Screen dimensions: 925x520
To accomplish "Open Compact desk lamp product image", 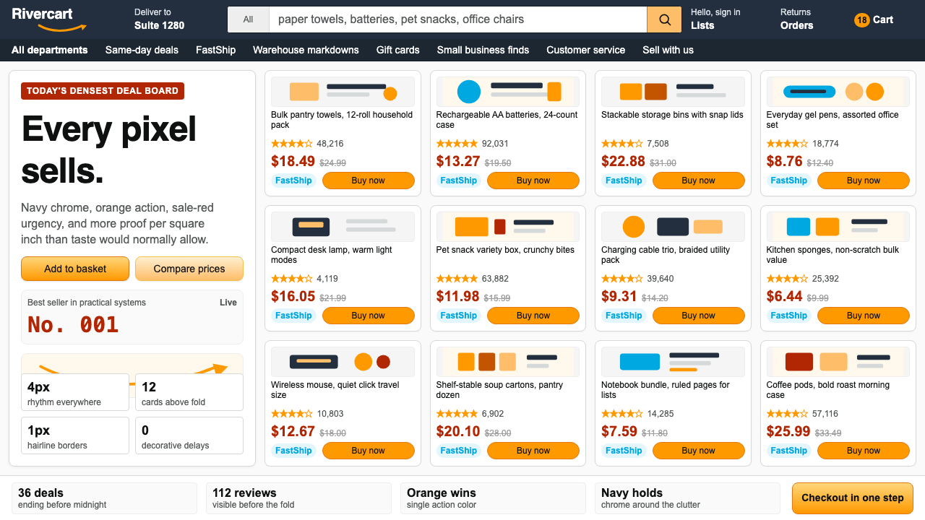I will (x=343, y=227).
